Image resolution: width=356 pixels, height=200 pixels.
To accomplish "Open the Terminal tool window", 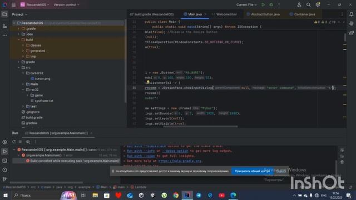I will 4,161.
